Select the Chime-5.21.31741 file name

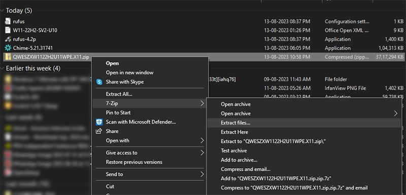[x=33, y=48]
